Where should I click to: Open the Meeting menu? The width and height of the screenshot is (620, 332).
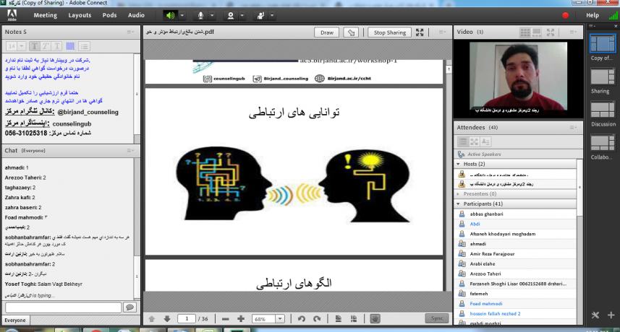pos(45,15)
